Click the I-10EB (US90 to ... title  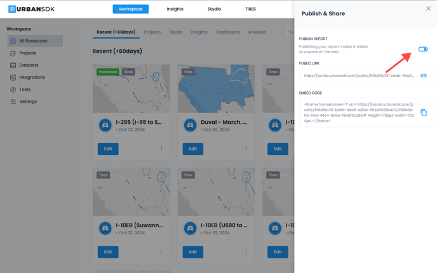point(224,225)
